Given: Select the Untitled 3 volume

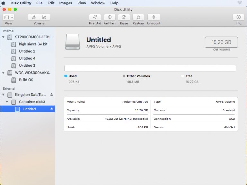Looking at the screenshot, I should click(27, 66).
